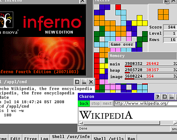Click the Inferno Fourth Edition version text
Image resolution: width=177 pixels, height=140 pixels.
[x=39, y=72]
